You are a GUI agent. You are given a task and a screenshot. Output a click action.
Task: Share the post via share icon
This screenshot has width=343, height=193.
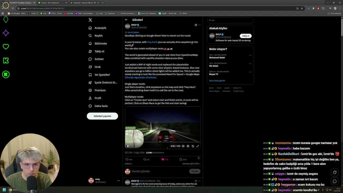click(199, 158)
